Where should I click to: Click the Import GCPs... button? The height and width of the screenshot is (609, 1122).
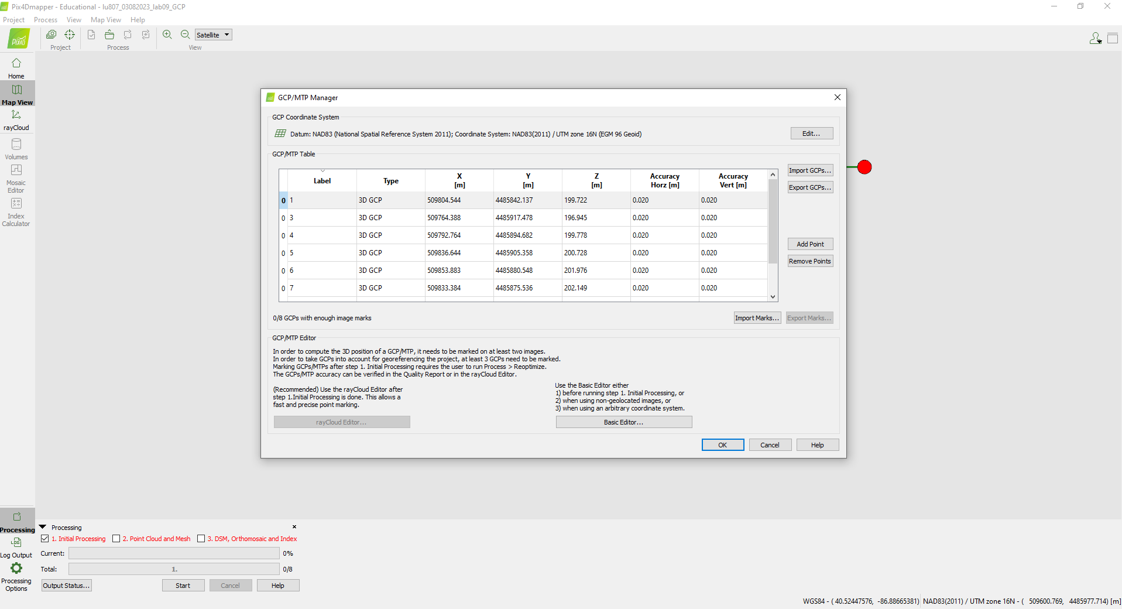pyautogui.click(x=810, y=170)
